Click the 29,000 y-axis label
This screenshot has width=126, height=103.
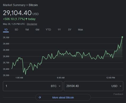coord(6,44)
